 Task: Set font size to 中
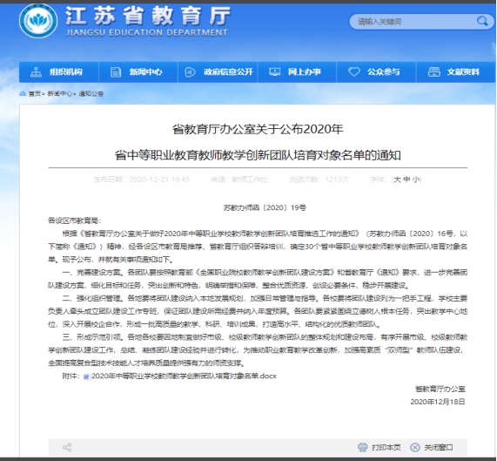pyautogui.click(x=406, y=180)
